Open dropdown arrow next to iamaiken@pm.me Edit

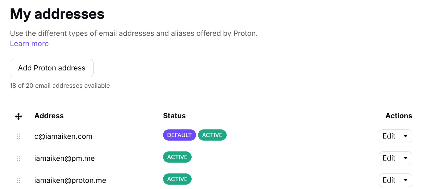click(406, 158)
